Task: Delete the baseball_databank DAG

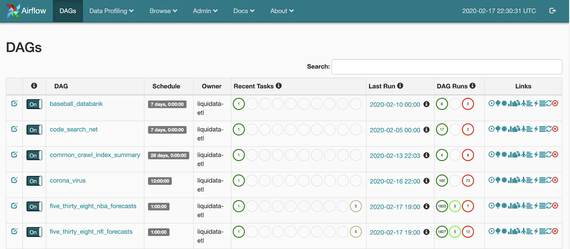Action: [x=555, y=103]
